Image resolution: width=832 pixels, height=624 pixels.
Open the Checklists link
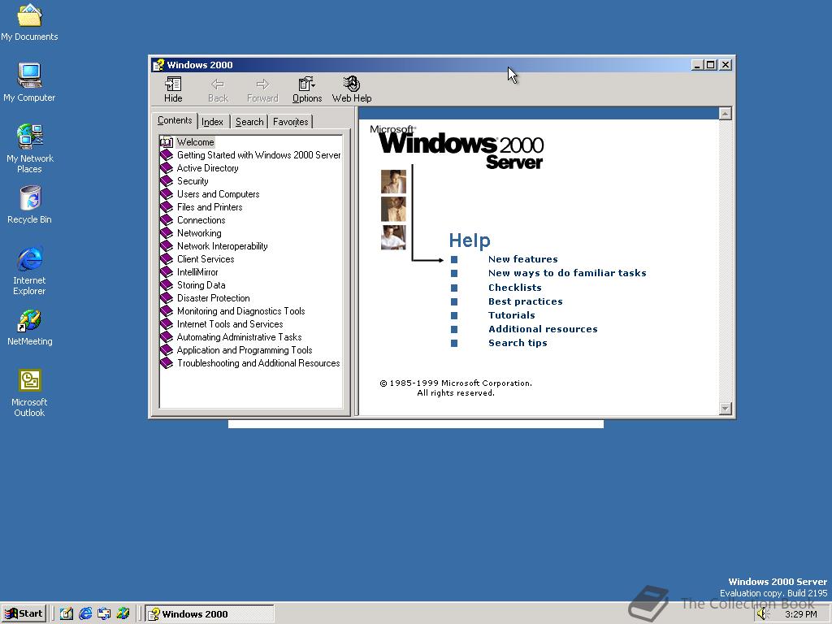pos(514,287)
